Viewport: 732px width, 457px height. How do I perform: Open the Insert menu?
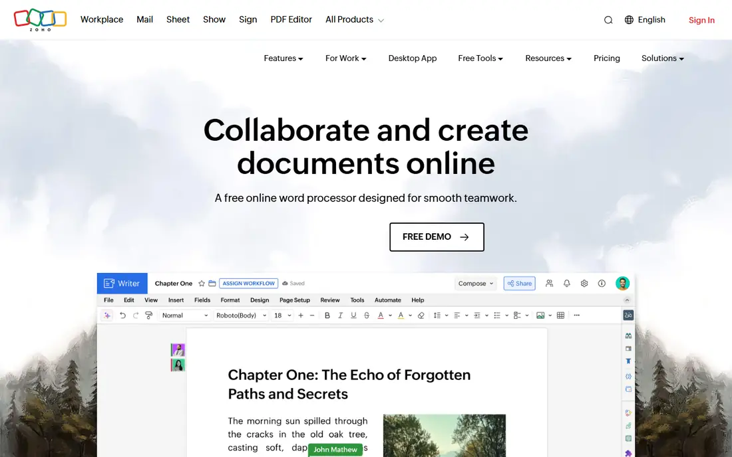(176, 300)
